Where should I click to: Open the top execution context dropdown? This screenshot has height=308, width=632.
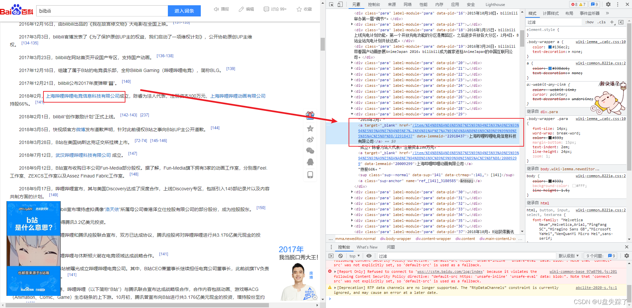coord(355,256)
